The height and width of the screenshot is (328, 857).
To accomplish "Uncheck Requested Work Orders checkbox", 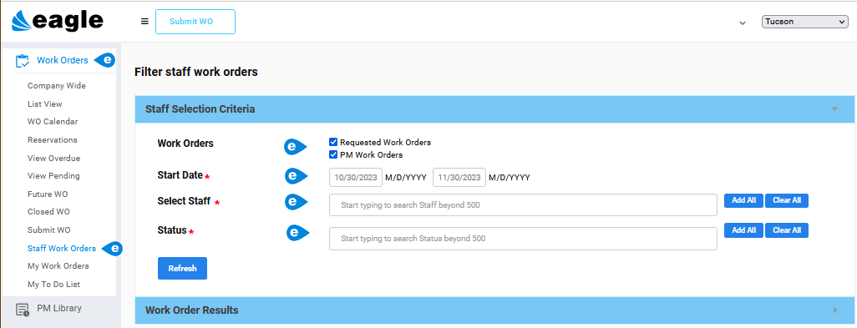I will click(x=333, y=142).
